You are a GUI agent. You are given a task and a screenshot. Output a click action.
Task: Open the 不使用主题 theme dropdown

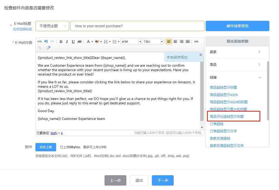click(52, 26)
